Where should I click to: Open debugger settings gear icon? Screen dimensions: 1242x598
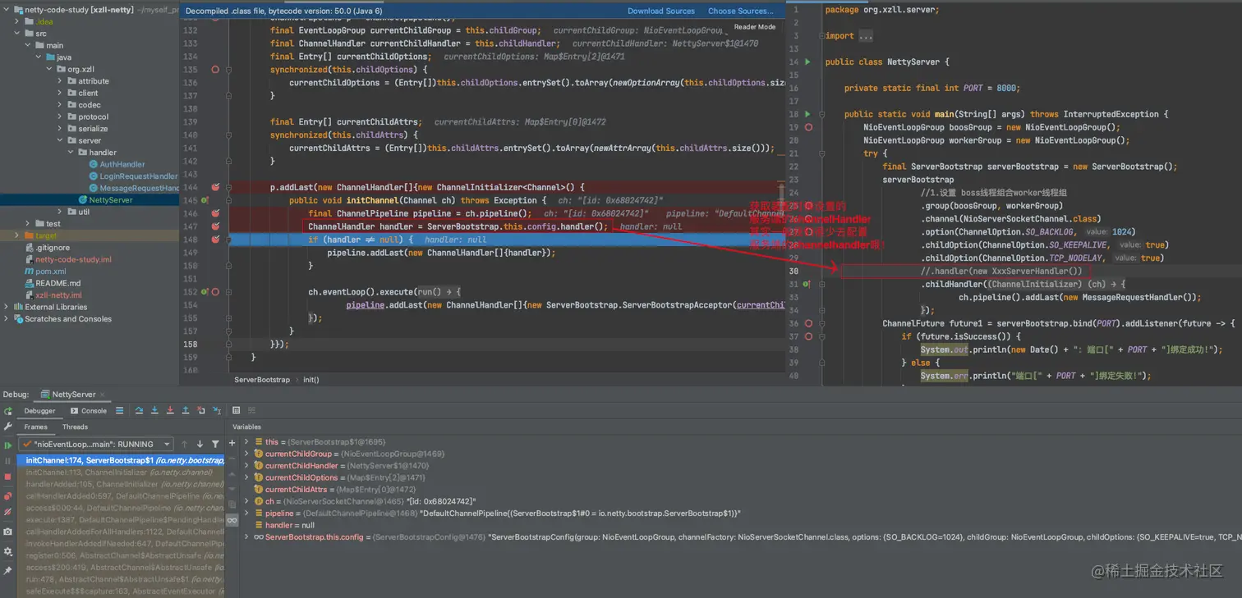click(x=7, y=551)
